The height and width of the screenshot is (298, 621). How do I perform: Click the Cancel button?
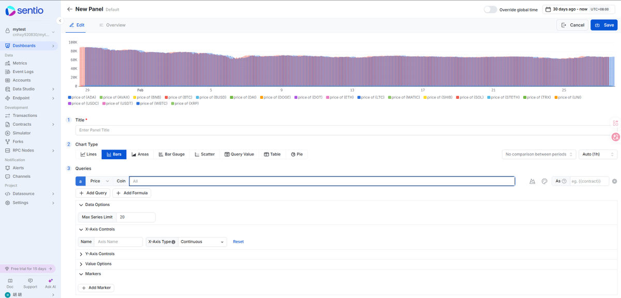572,25
